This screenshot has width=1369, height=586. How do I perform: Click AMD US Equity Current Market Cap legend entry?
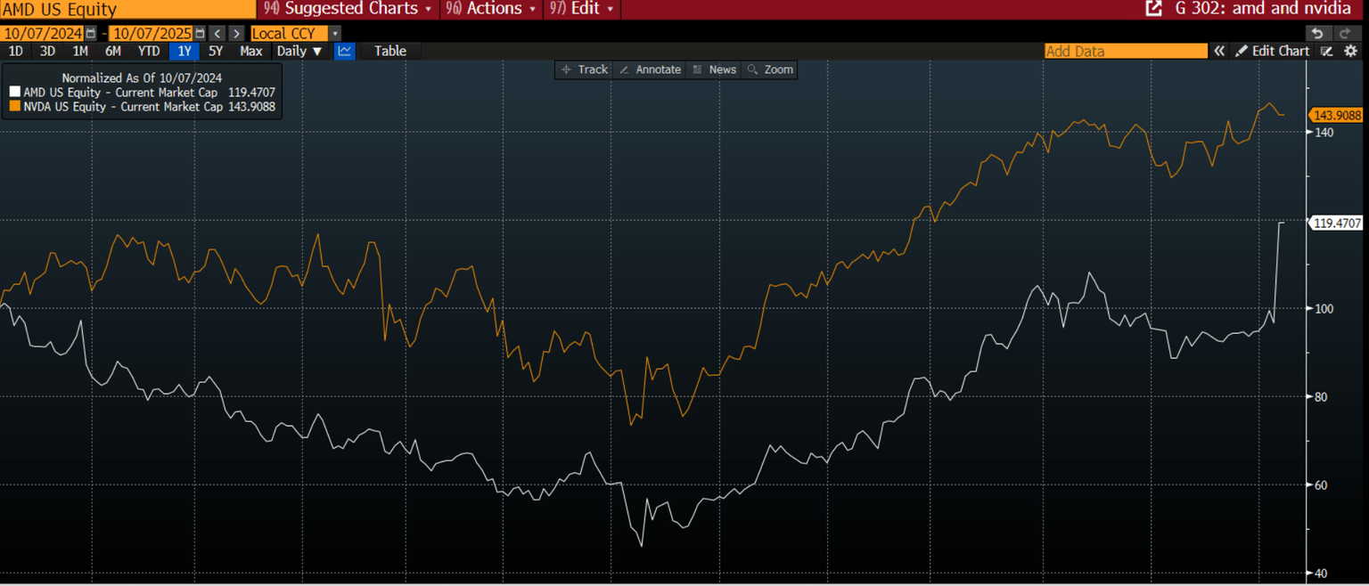pyautogui.click(x=143, y=93)
